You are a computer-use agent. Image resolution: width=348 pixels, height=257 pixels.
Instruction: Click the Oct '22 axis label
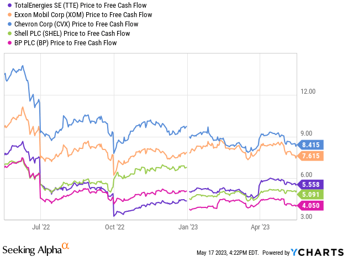[113, 226]
